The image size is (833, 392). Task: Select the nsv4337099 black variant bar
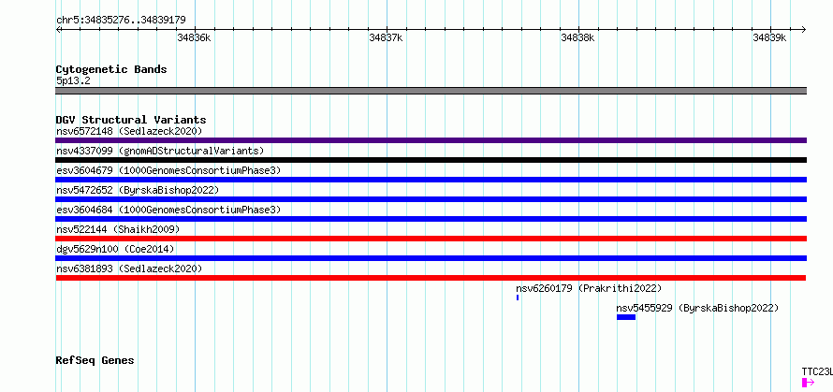(x=431, y=160)
